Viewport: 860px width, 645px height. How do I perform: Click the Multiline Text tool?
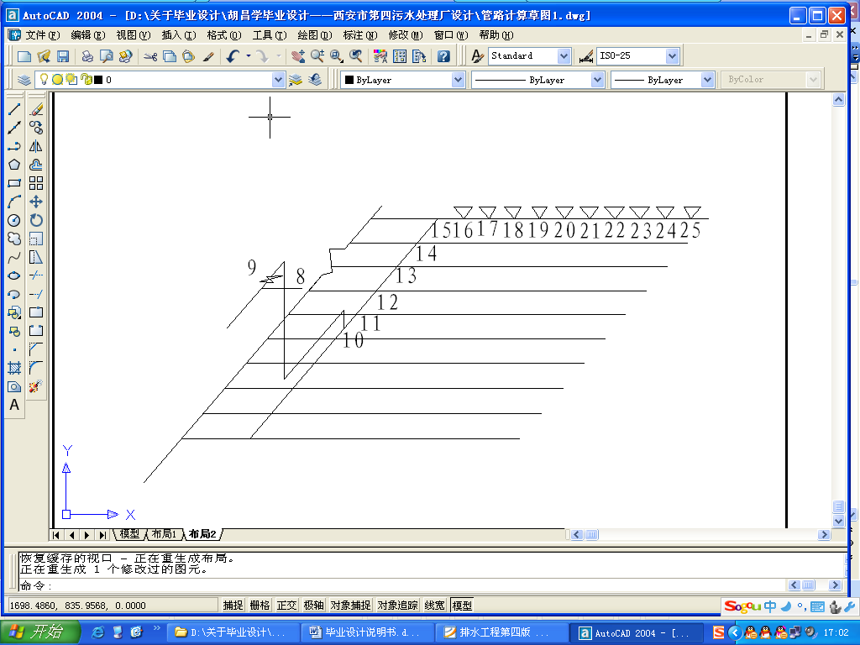pyautogui.click(x=14, y=405)
